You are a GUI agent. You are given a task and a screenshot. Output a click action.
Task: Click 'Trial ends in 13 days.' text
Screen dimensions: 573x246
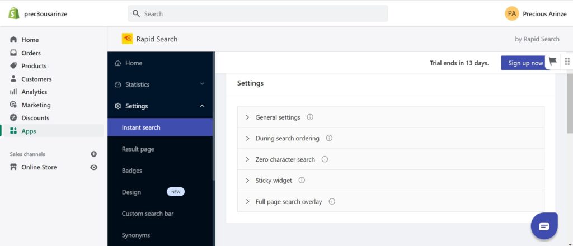click(459, 63)
